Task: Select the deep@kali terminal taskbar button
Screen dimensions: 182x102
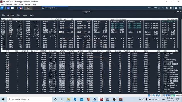Action: 55,8
